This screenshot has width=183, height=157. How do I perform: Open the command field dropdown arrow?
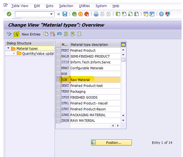point(51,14)
